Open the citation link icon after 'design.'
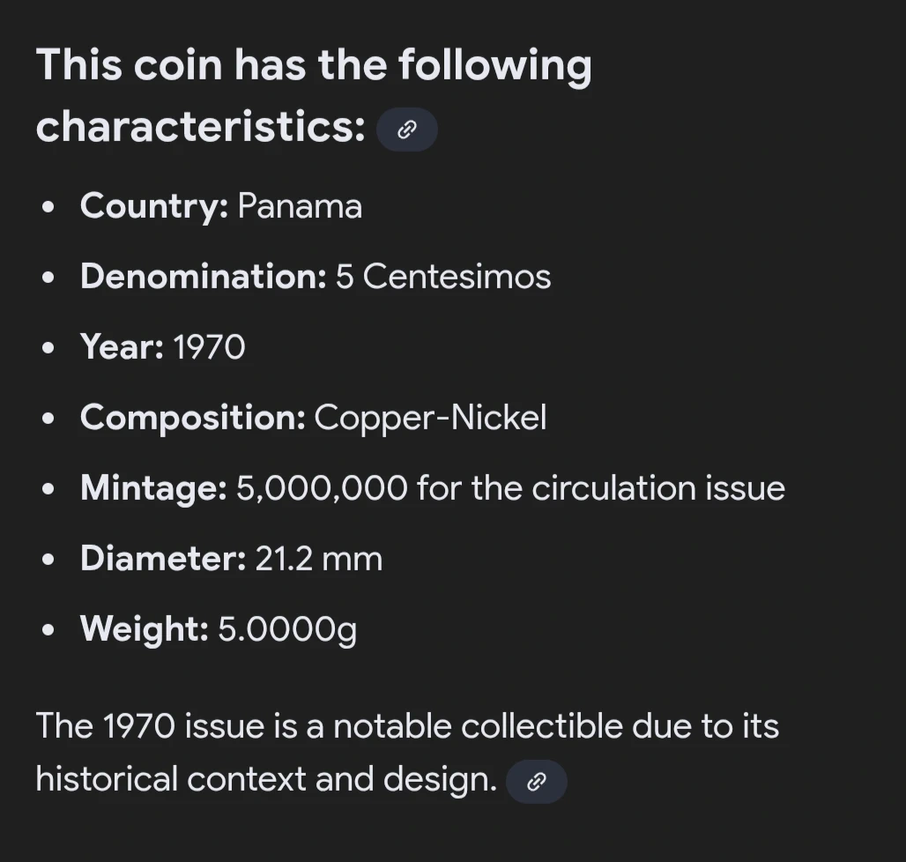This screenshot has width=906, height=862. coord(536,782)
